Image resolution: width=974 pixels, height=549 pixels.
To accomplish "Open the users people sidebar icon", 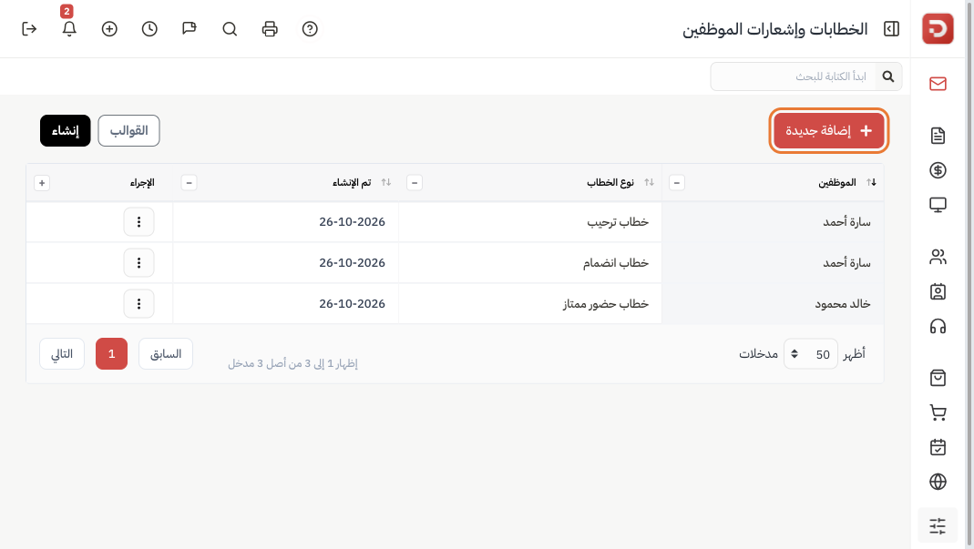I will (938, 257).
